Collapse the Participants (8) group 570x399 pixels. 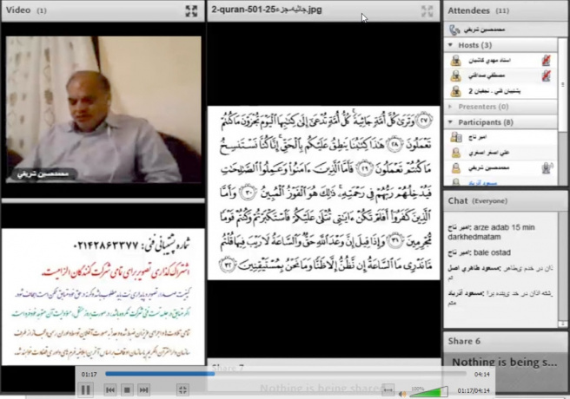pos(450,122)
